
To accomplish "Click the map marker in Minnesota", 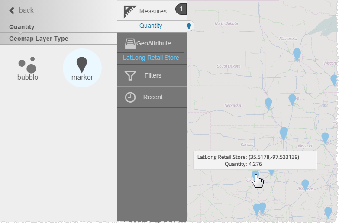I will 297,54.
